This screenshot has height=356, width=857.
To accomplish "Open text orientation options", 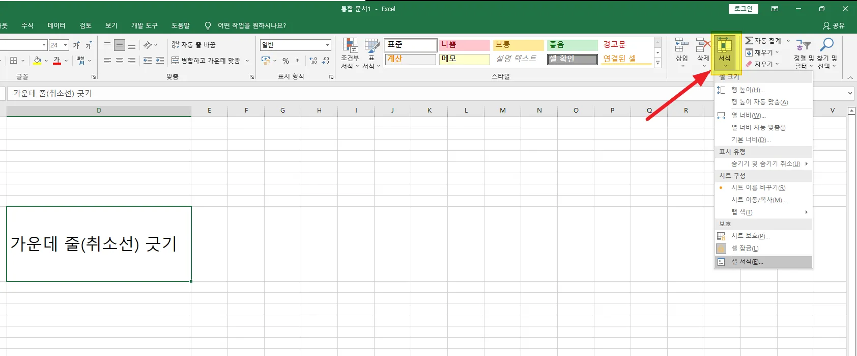I will coord(150,45).
